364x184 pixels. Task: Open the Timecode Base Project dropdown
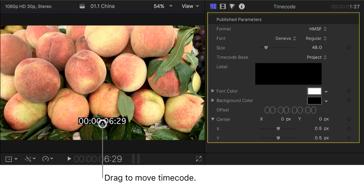tap(316, 57)
